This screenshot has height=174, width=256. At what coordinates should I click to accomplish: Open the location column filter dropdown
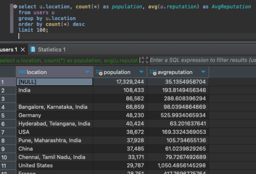(x=87, y=72)
